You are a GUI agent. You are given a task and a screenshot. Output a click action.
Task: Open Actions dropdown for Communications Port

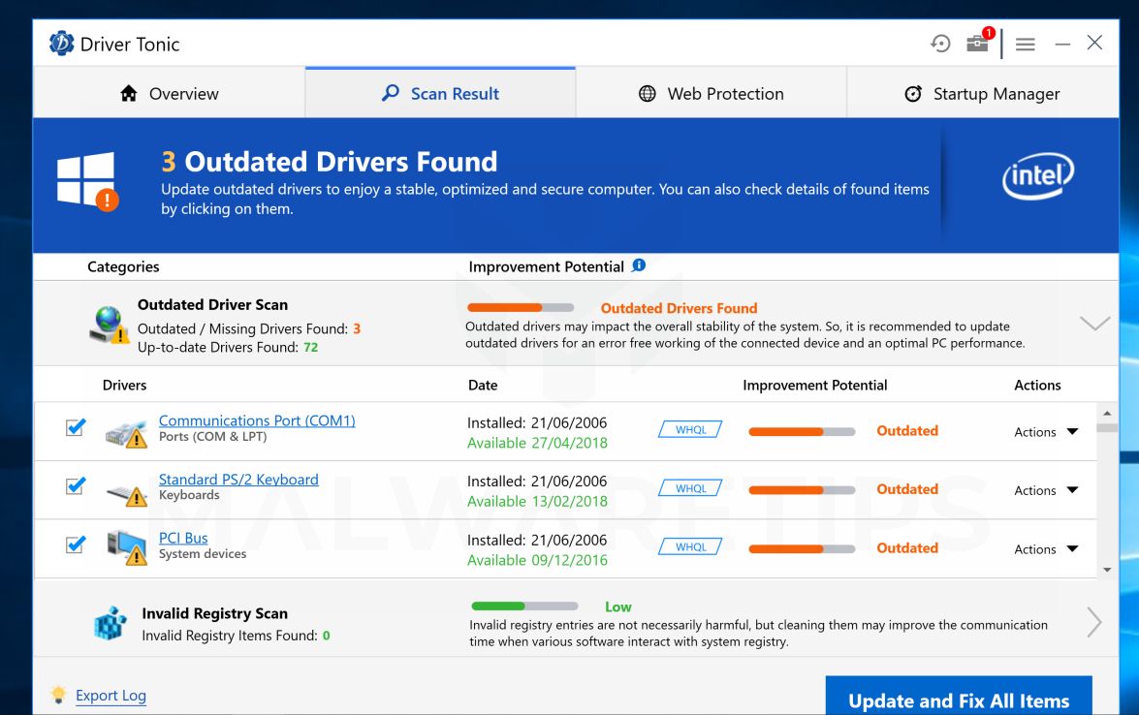(1046, 432)
